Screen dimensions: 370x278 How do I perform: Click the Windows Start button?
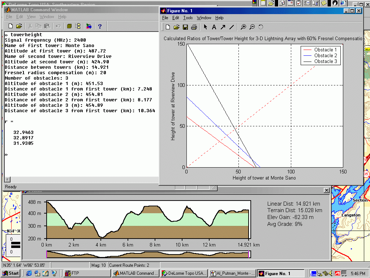[x=10, y=273]
